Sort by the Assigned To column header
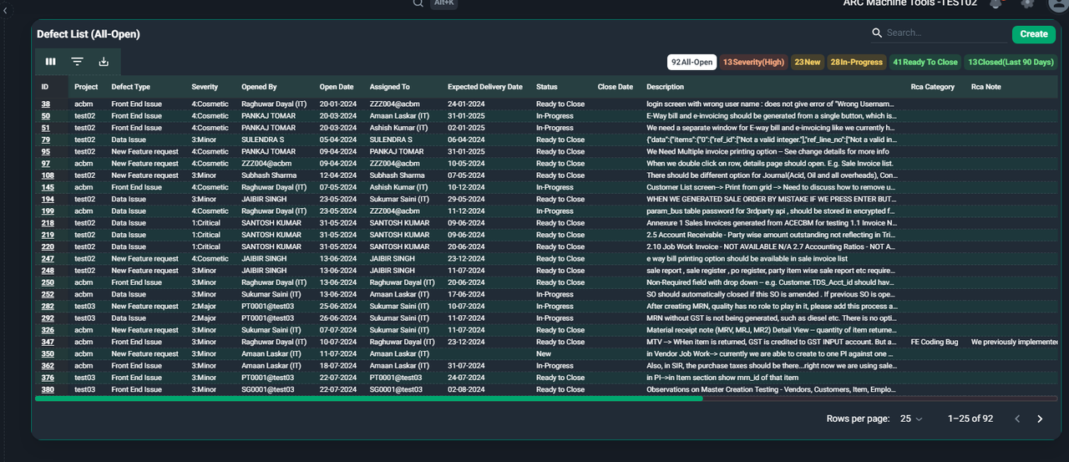Viewport: 1069px width, 462px height. tap(390, 87)
